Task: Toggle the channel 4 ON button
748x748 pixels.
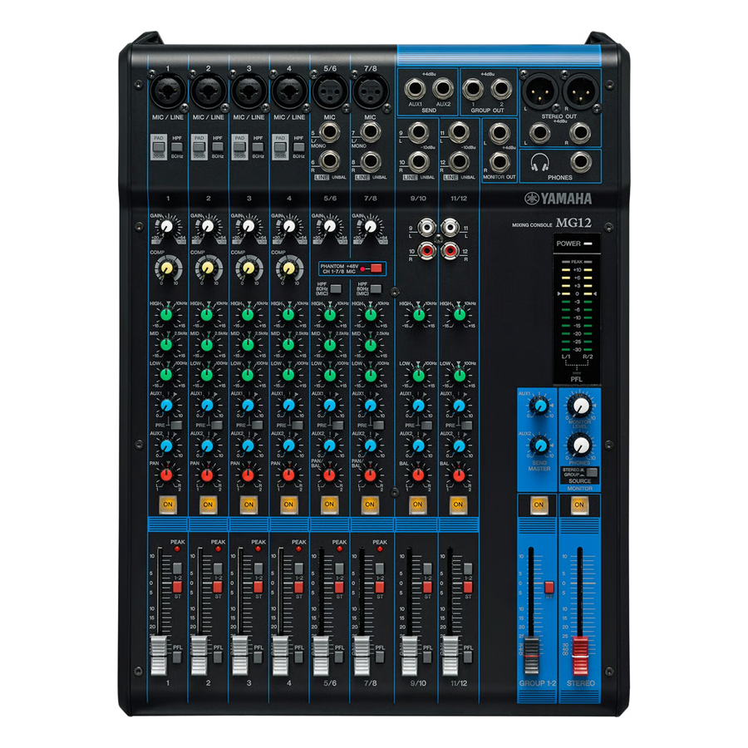Action: click(x=288, y=504)
